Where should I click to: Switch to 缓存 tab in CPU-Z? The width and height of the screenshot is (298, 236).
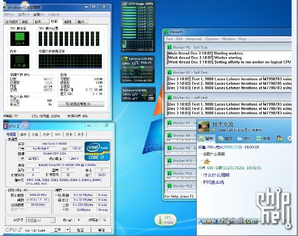[23, 135]
